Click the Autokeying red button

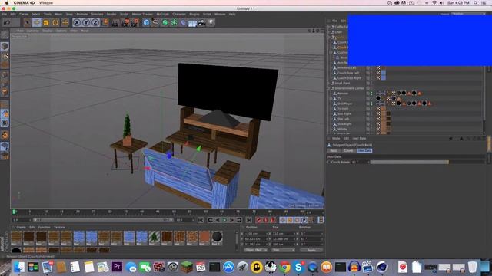tap(266, 220)
